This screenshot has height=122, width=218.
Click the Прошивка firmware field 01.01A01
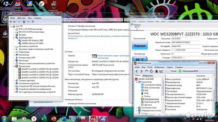pyautogui.click(x=186, y=39)
